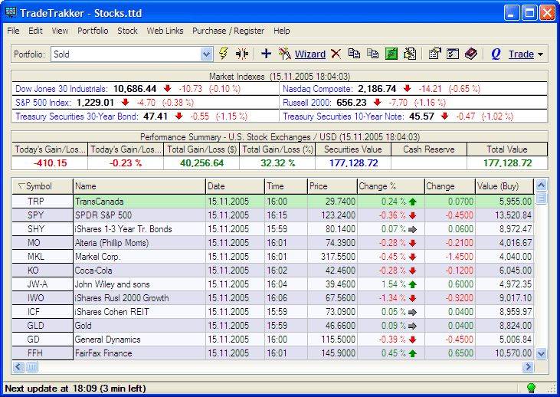Click the green lightbulb status bar icon
Viewport: 560px width, 397px height.
530,389
